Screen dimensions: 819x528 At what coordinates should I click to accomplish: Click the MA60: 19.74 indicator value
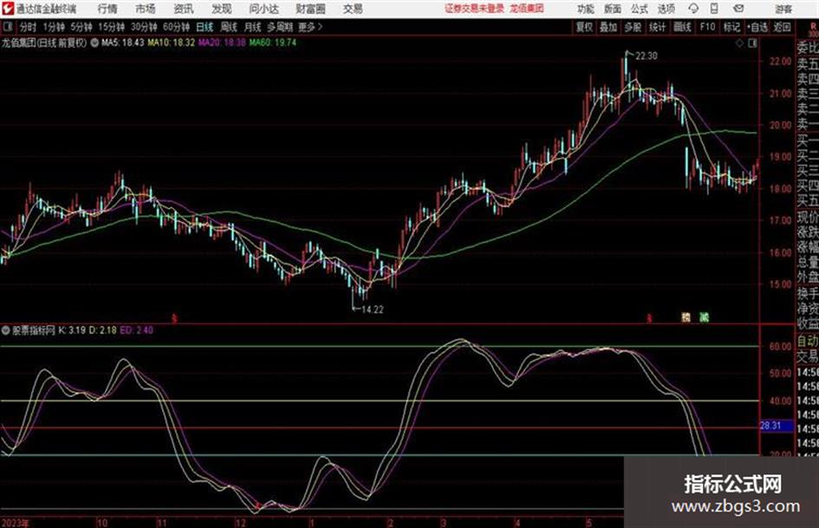click(273, 42)
